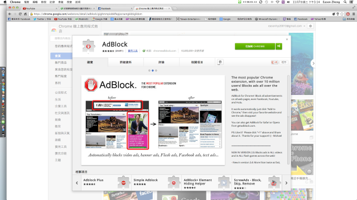Select the third screenshot carousel dot
The width and height of the screenshot is (357, 200).
pos(156,71)
